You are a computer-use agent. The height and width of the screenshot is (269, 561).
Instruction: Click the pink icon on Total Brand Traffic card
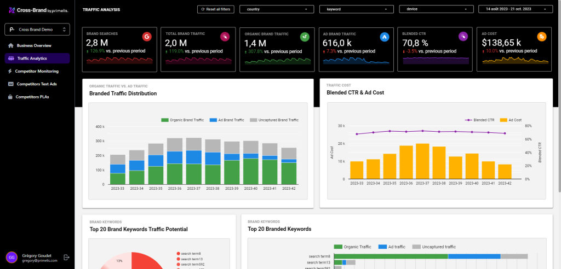(225, 37)
